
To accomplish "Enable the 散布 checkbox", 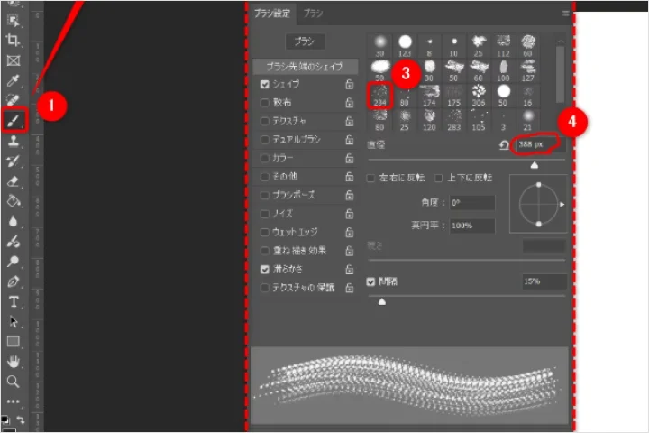I will (x=265, y=102).
